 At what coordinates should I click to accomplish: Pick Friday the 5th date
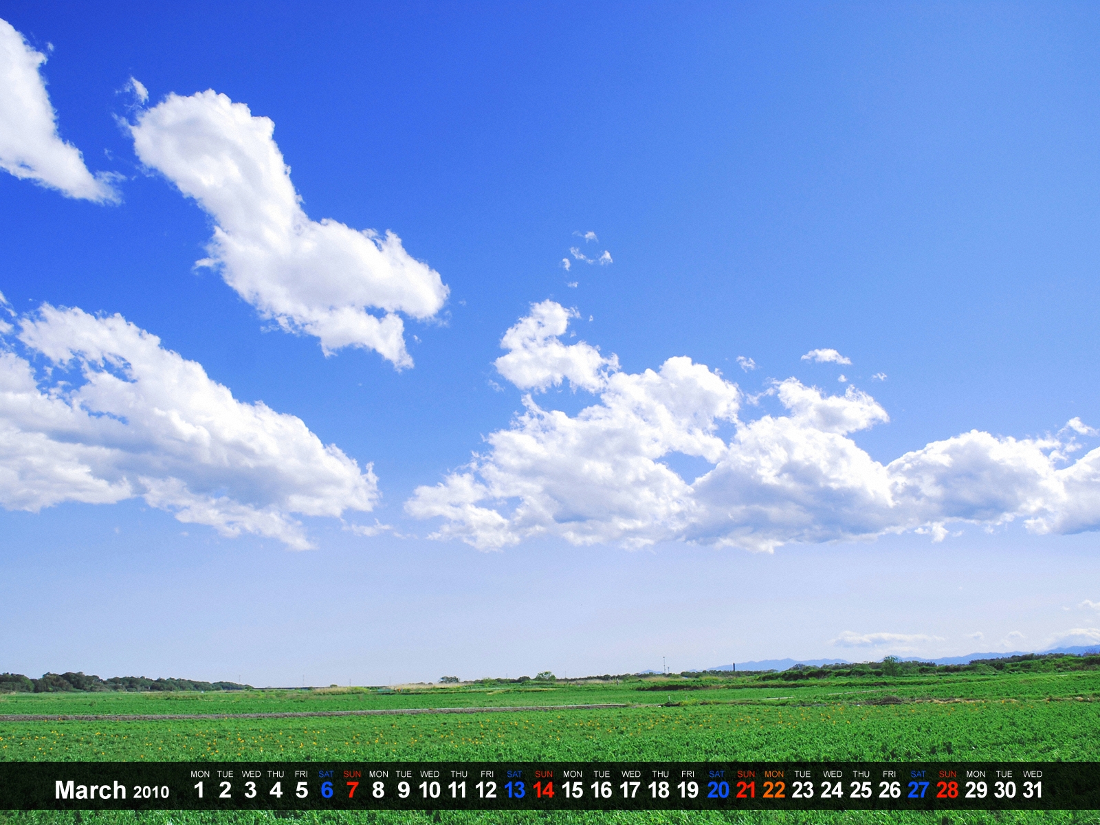click(302, 790)
